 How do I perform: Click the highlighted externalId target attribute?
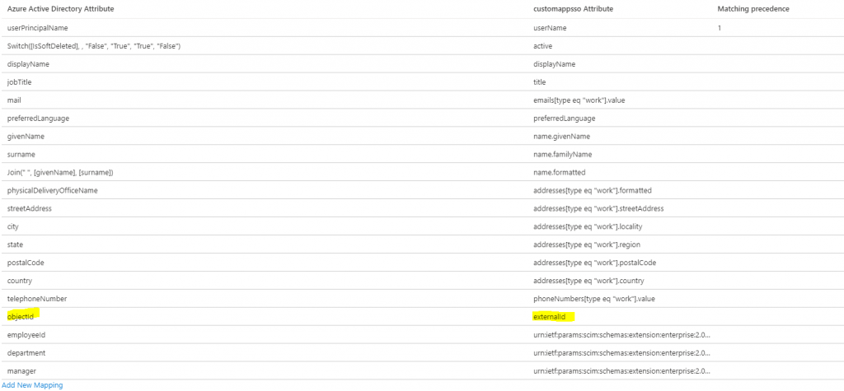(x=553, y=317)
